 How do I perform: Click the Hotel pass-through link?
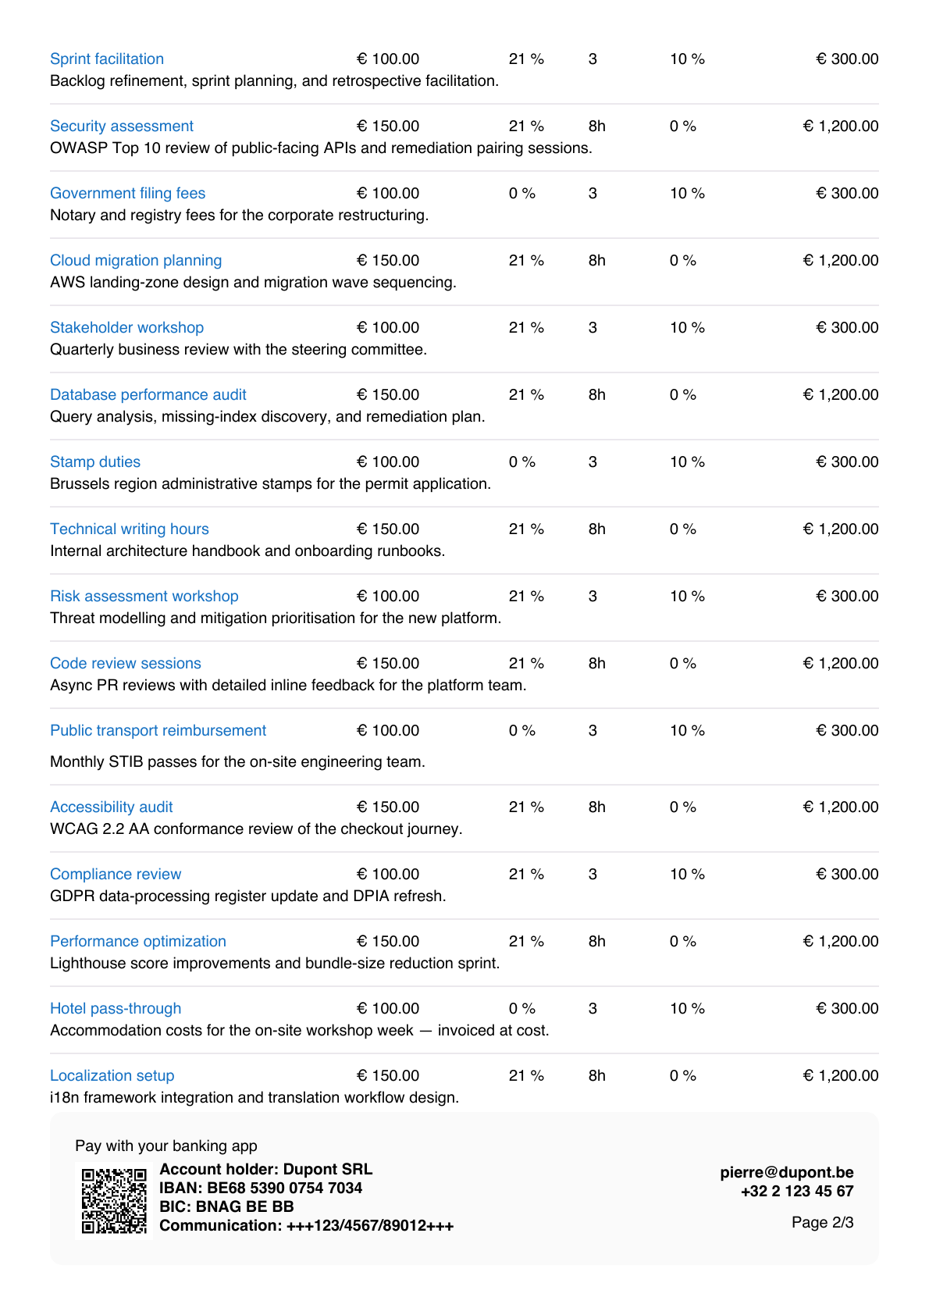coord(116,1008)
